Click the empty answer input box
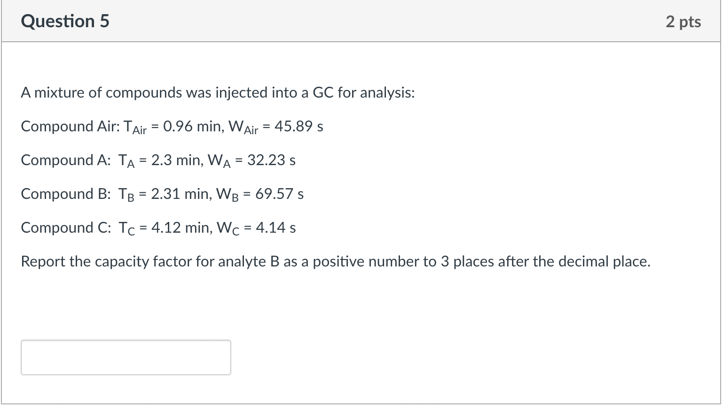 [x=126, y=357]
